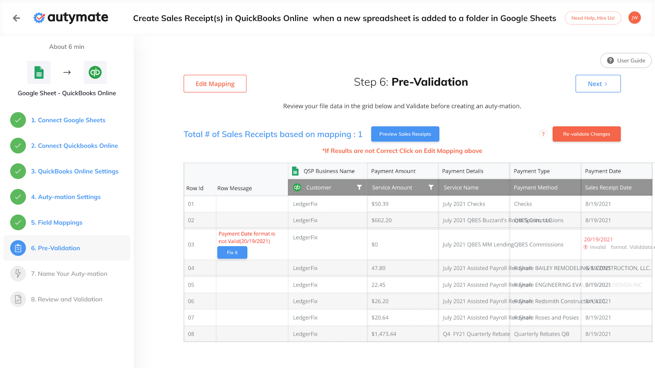
Task: Click QuickBooks icon in Customer column header
Action: pos(297,187)
